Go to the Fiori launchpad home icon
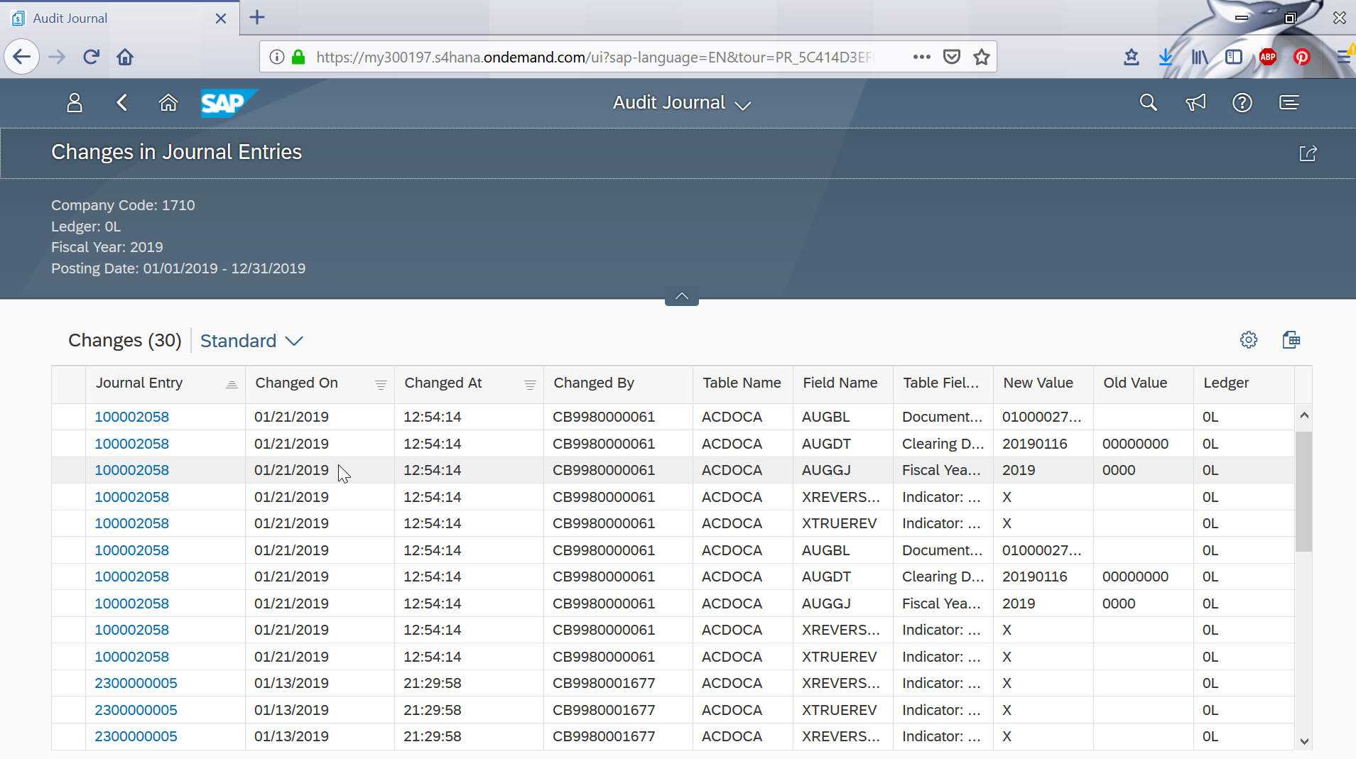This screenshot has height=759, width=1356. click(x=168, y=102)
